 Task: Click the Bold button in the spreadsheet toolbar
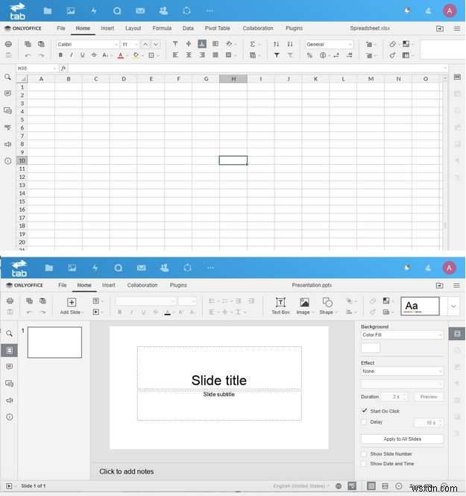tap(60, 55)
